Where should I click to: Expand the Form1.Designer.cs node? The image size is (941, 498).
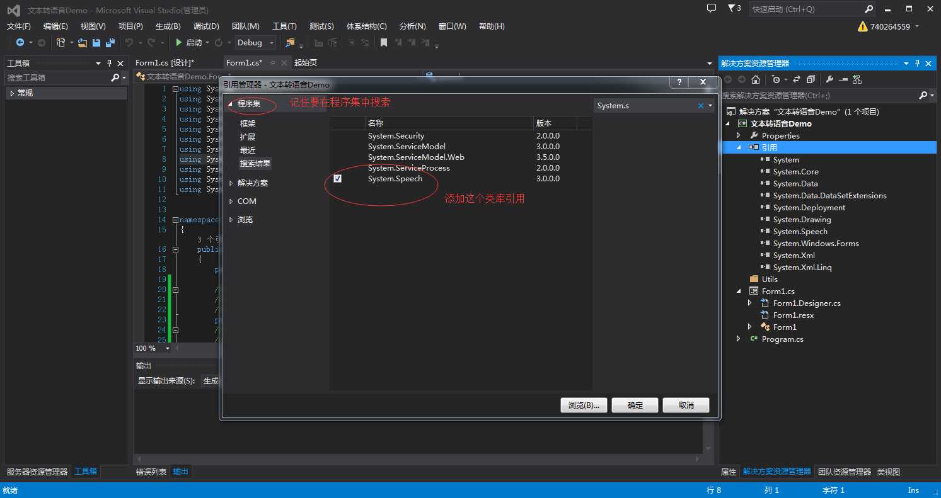[x=750, y=303]
